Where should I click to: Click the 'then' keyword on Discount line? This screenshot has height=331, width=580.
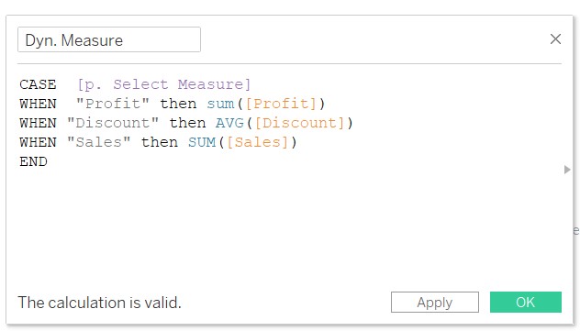[187, 123]
